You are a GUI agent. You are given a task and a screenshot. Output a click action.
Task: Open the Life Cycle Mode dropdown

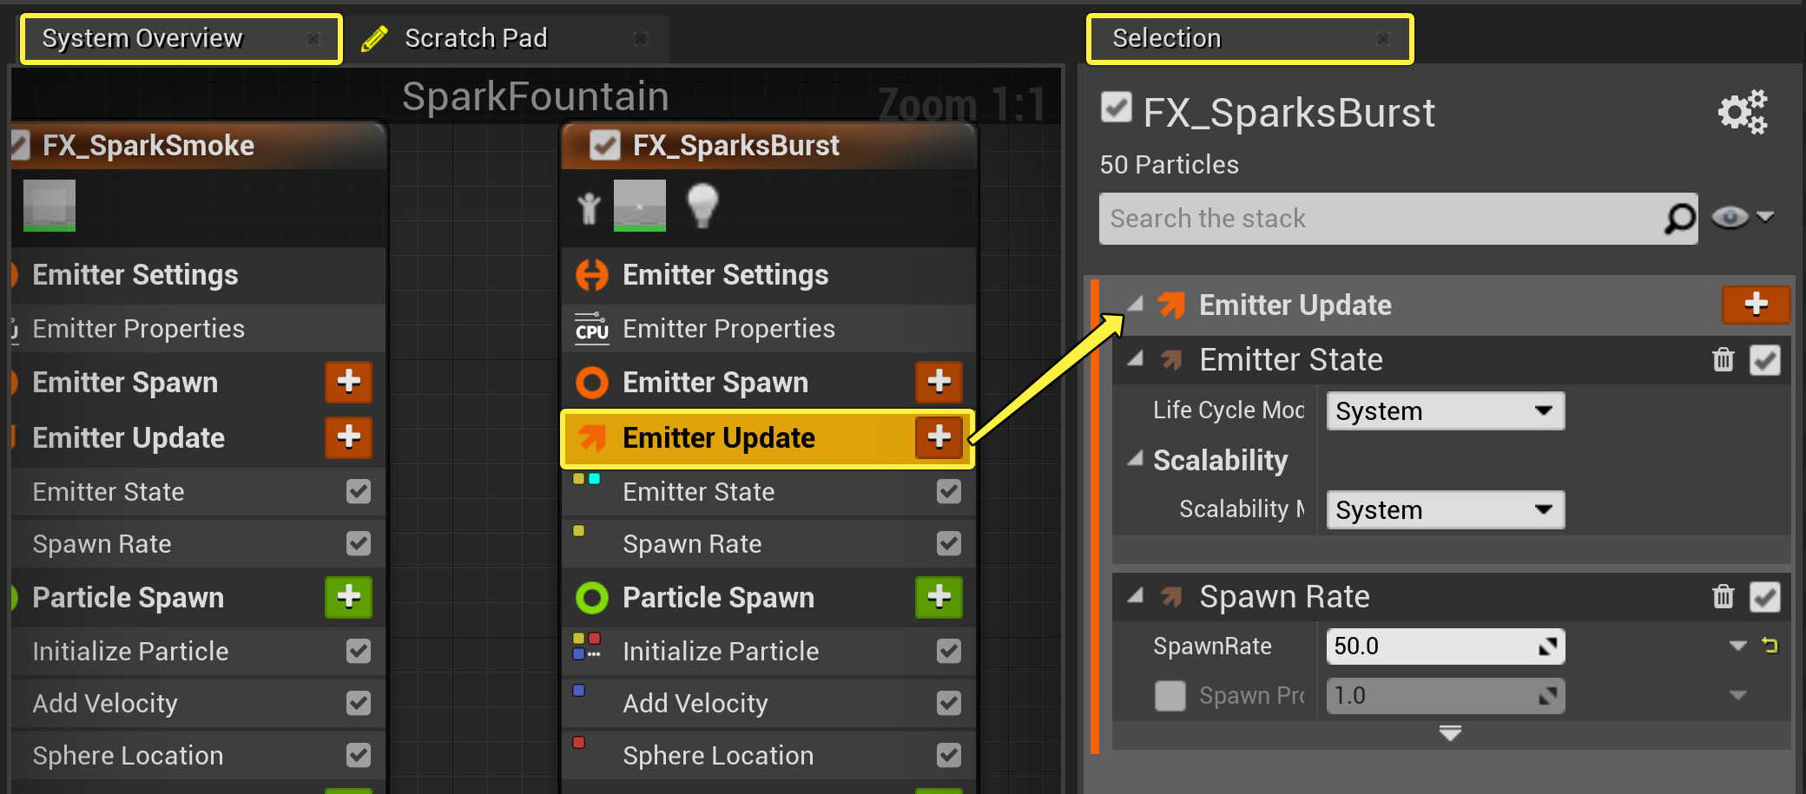point(1445,410)
